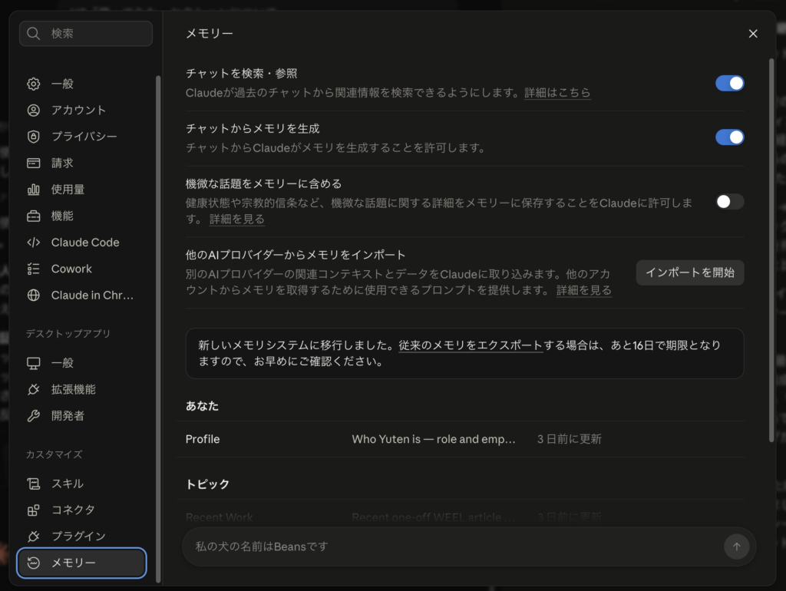Close the settings dialog with X
The height and width of the screenshot is (591, 786).
753,34
